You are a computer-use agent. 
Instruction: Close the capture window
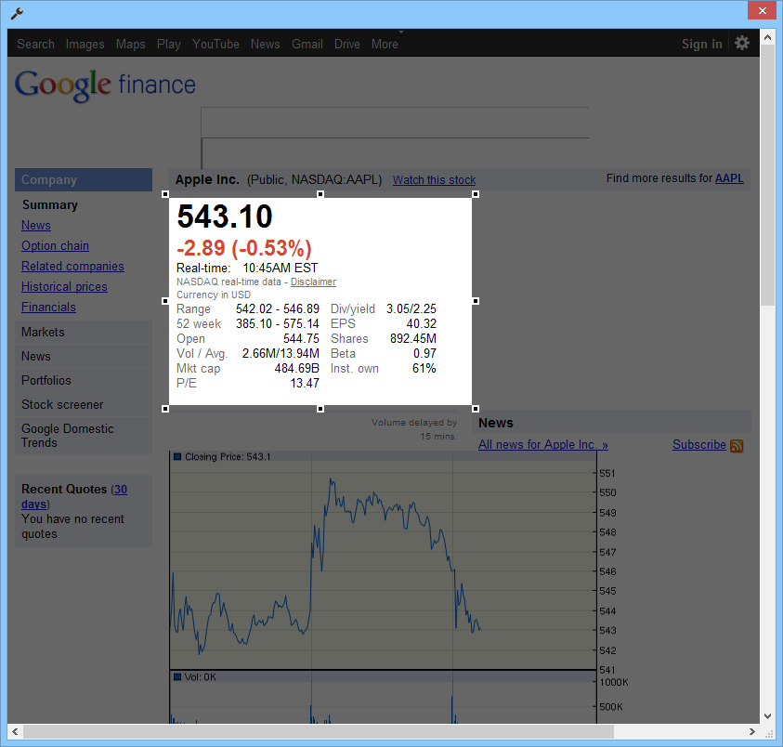point(762,10)
